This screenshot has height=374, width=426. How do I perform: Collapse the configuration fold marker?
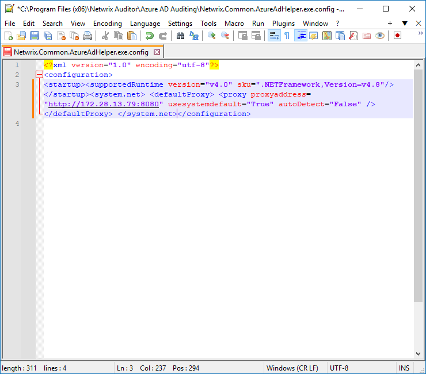click(x=39, y=75)
